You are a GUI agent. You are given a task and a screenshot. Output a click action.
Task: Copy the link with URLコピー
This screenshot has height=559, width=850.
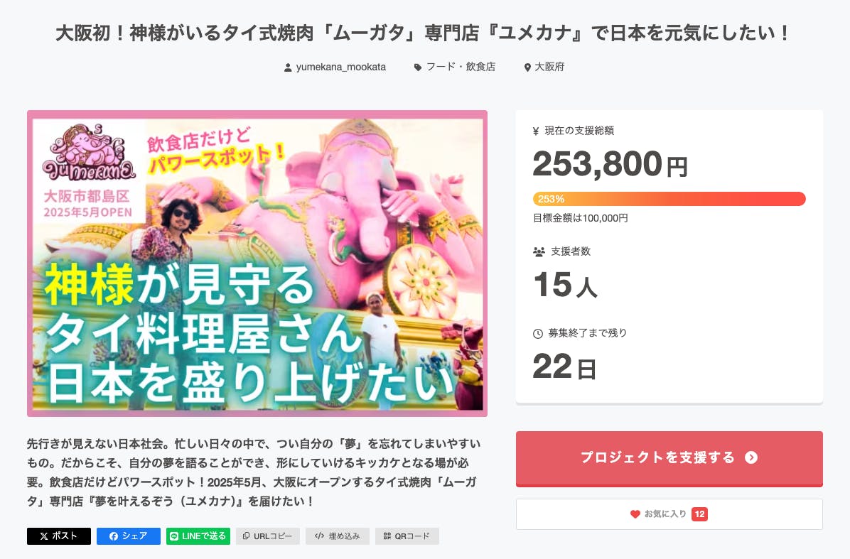268,536
